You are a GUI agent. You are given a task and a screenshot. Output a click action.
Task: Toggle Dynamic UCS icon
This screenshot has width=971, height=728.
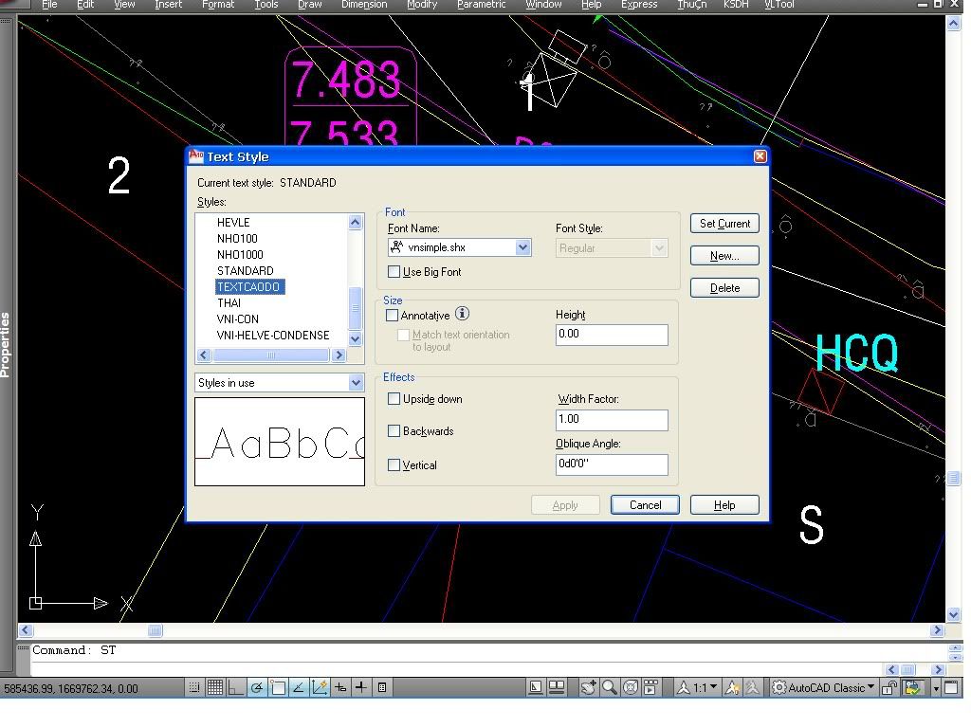pos(320,688)
